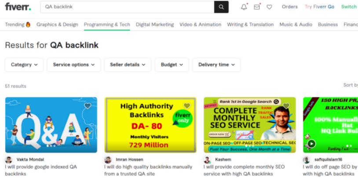Click the Switch link in header
Viewport: 358px width, 178px height.
(x=349, y=7)
